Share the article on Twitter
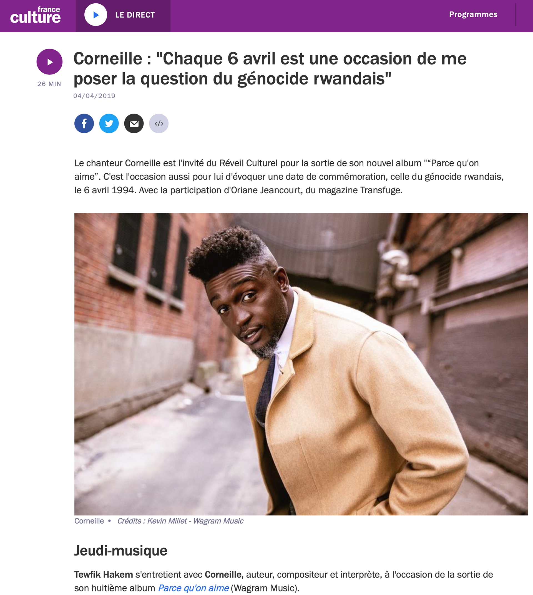This screenshot has width=533, height=595. 109,123
